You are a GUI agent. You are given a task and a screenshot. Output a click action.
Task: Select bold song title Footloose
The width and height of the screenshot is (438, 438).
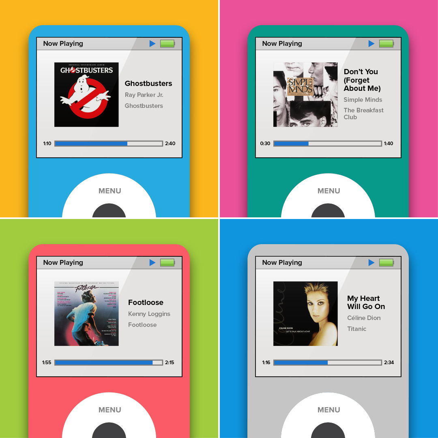(x=146, y=303)
